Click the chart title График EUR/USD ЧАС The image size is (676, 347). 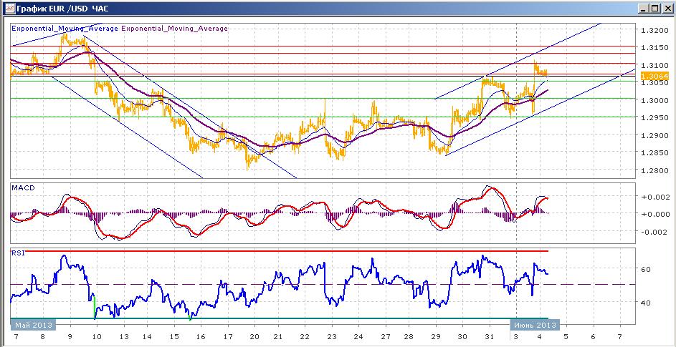click(x=63, y=8)
